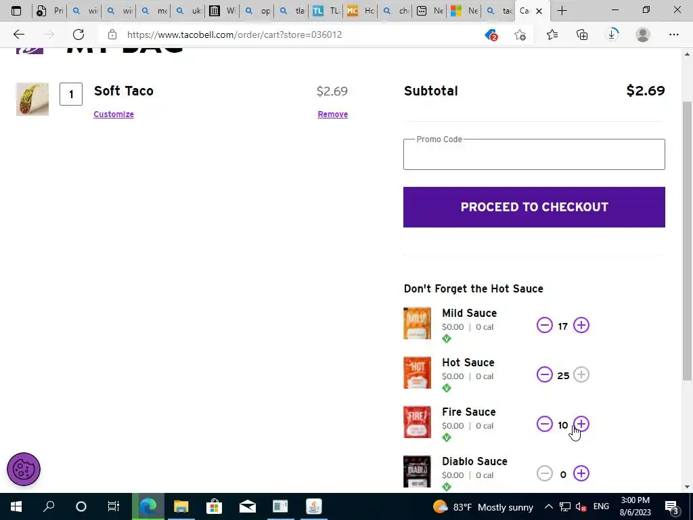Click the Soft Taco quantity box
693x520 pixels.
[x=71, y=94]
